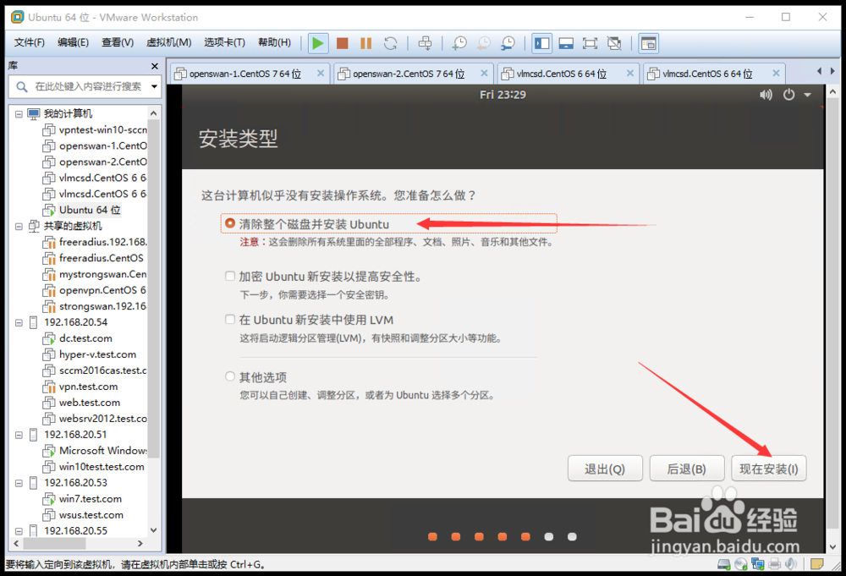Open the Ubuntu system menu dropdown arrow
This screenshot has width=846, height=576.
808,95
